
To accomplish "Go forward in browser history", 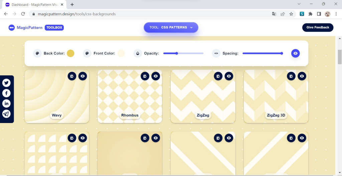I will click(14, 14).
